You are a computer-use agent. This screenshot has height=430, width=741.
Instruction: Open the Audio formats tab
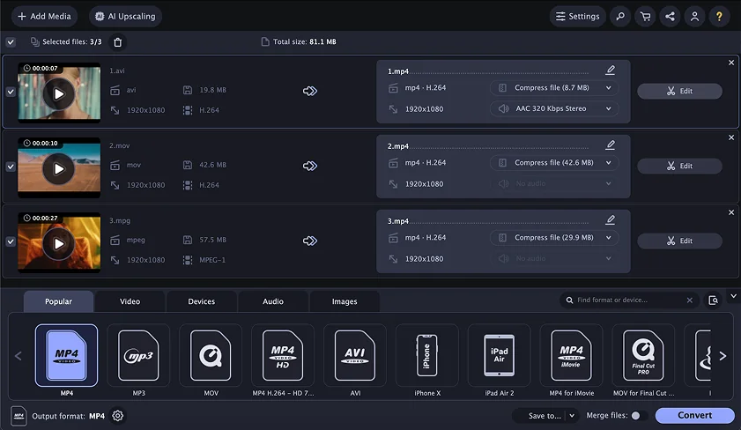(x=273, y=301)
